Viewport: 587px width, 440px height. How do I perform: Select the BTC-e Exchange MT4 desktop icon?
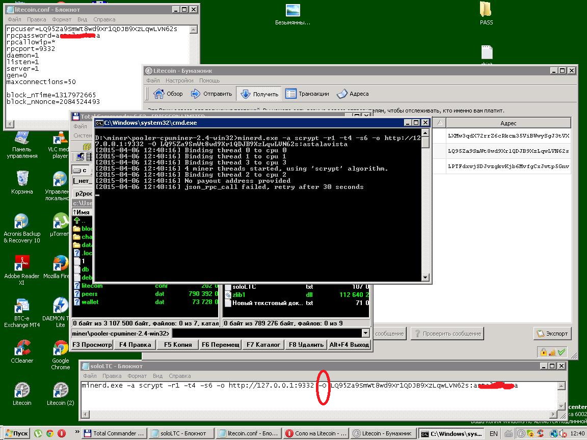coord(22,313)
